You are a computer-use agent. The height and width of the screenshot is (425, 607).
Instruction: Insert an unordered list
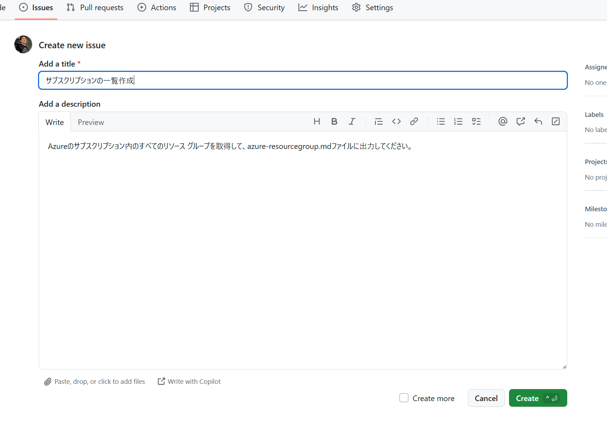pos(440,121)
